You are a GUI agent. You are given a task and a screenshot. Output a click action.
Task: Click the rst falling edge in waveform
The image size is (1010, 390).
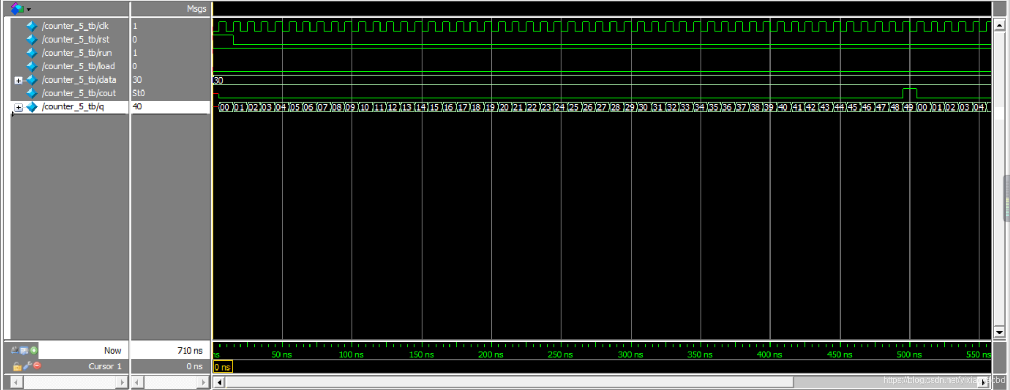(x=233, y=40)
